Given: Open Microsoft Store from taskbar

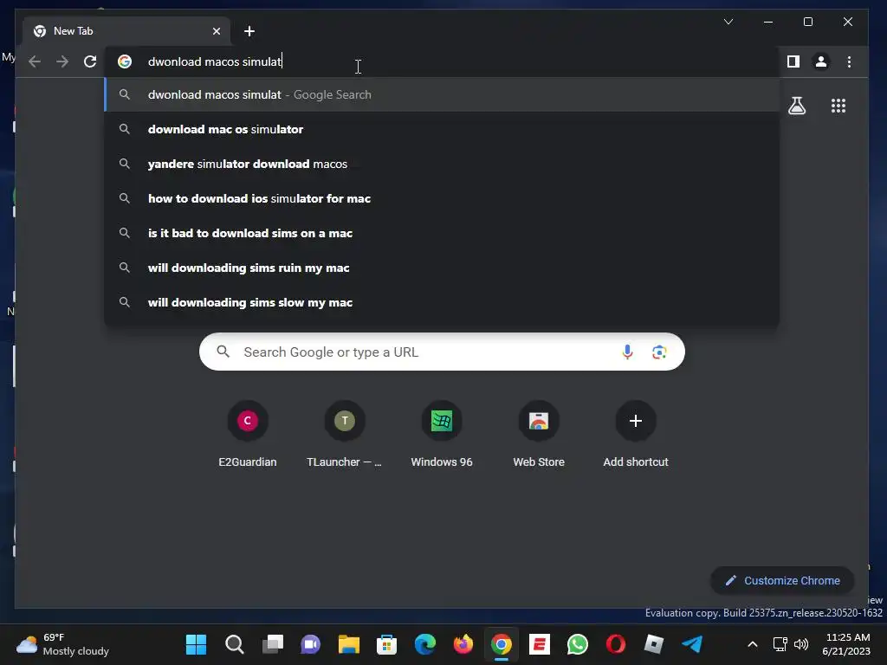Looking at the screenshot, I should click(x=386, y=644).
